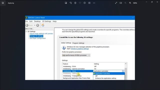Delete the image with the trash icon
The height and width of the screenshot is (90, 160).
pyautogui.click(x=75, y=3)
